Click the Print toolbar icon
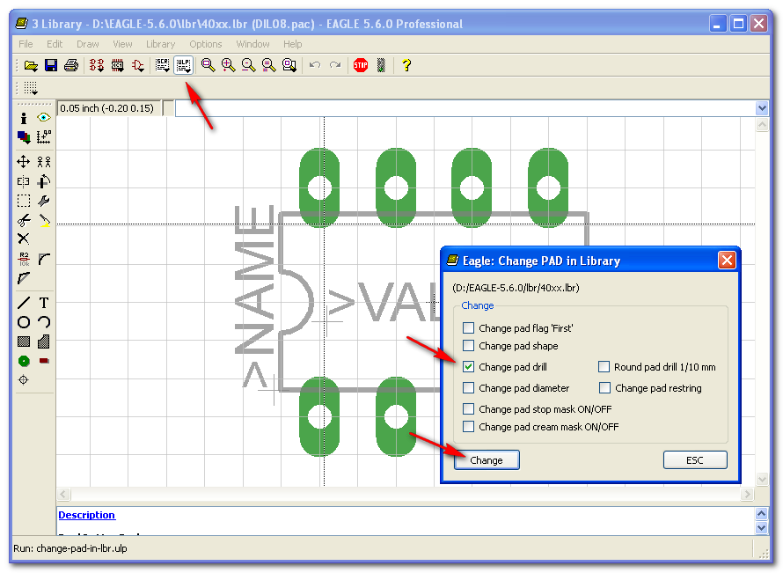Image resolution: width=783 pixels, height=573 pixels. (71, 65)
